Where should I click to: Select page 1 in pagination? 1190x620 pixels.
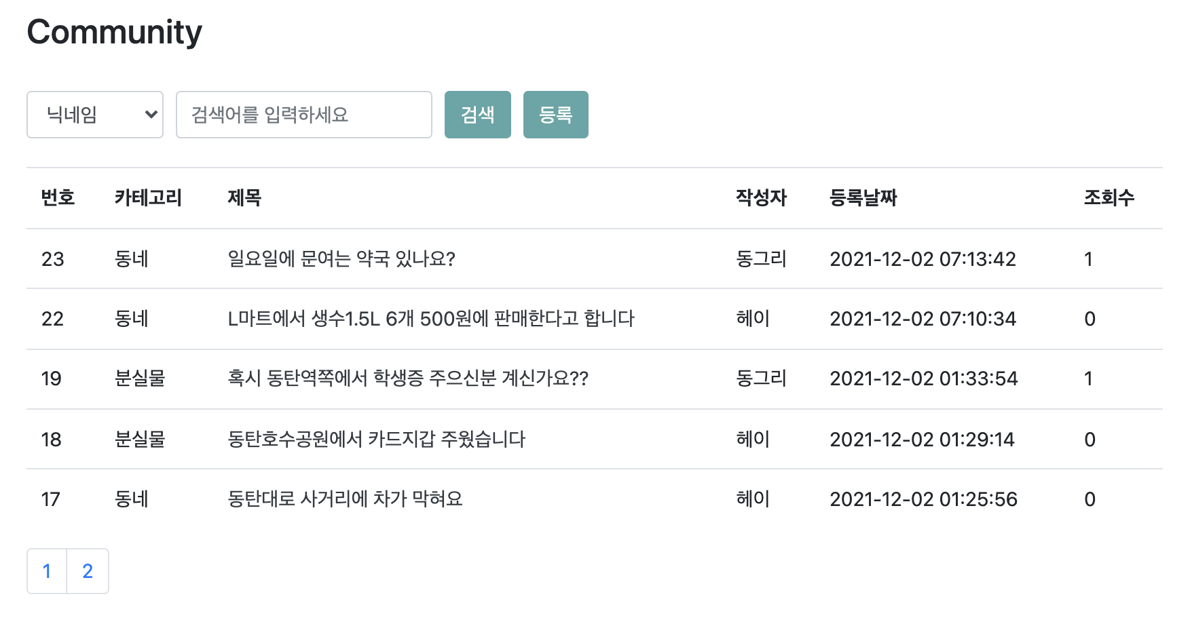click(x=46, y=571)
